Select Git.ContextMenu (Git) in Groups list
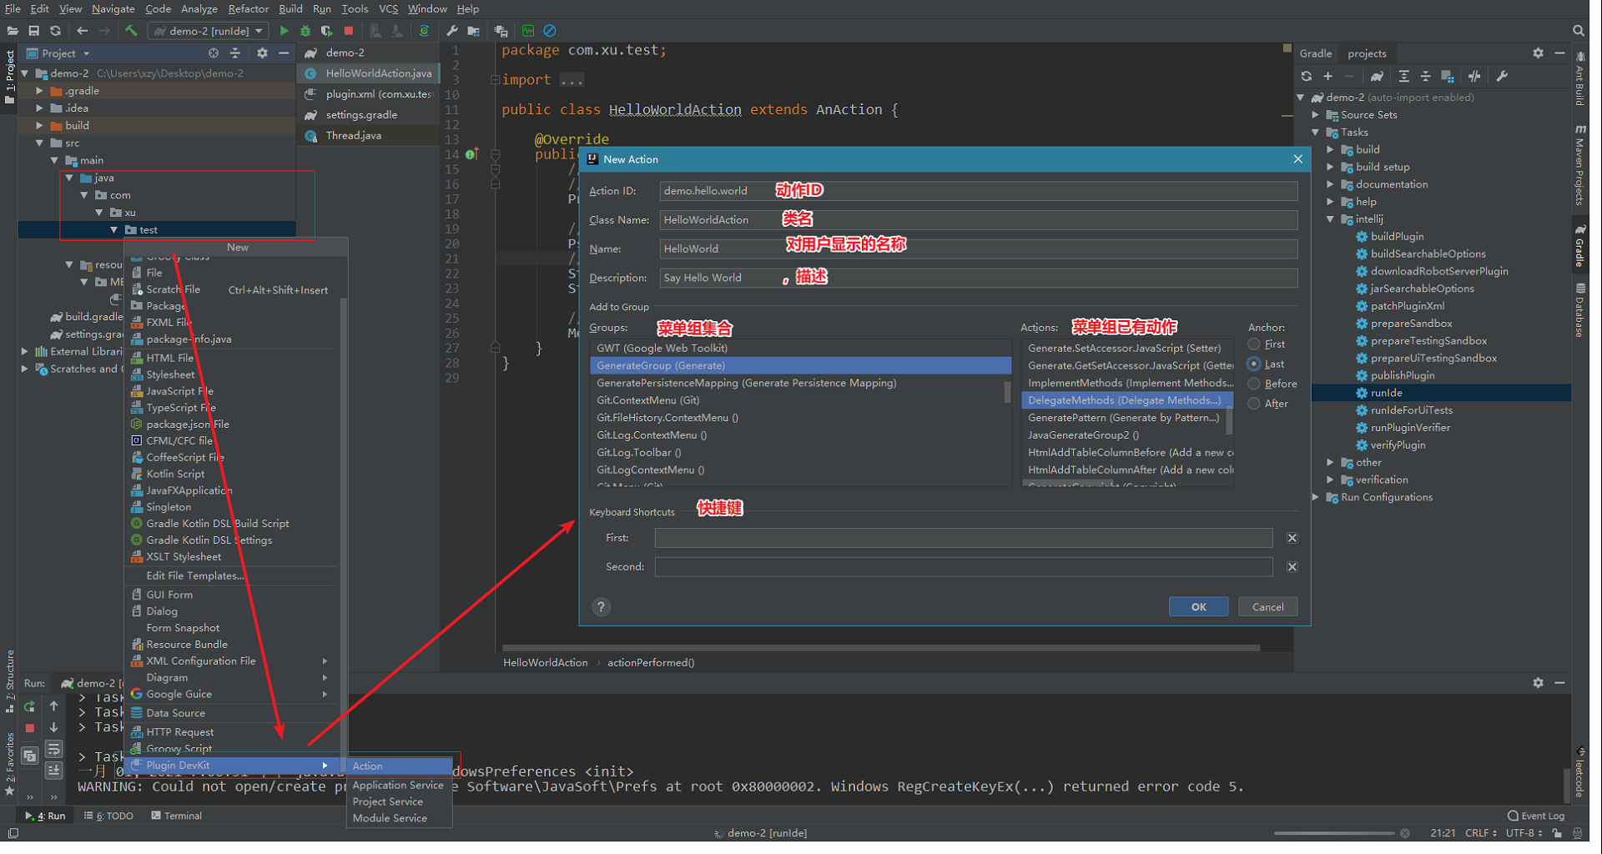 click(799, 400)
